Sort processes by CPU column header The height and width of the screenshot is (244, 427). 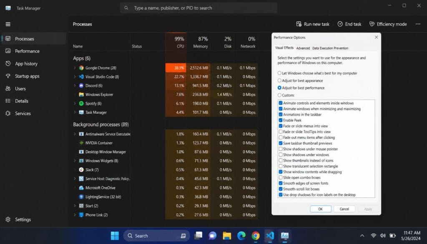pyautogui.click(x=176, y=42)
